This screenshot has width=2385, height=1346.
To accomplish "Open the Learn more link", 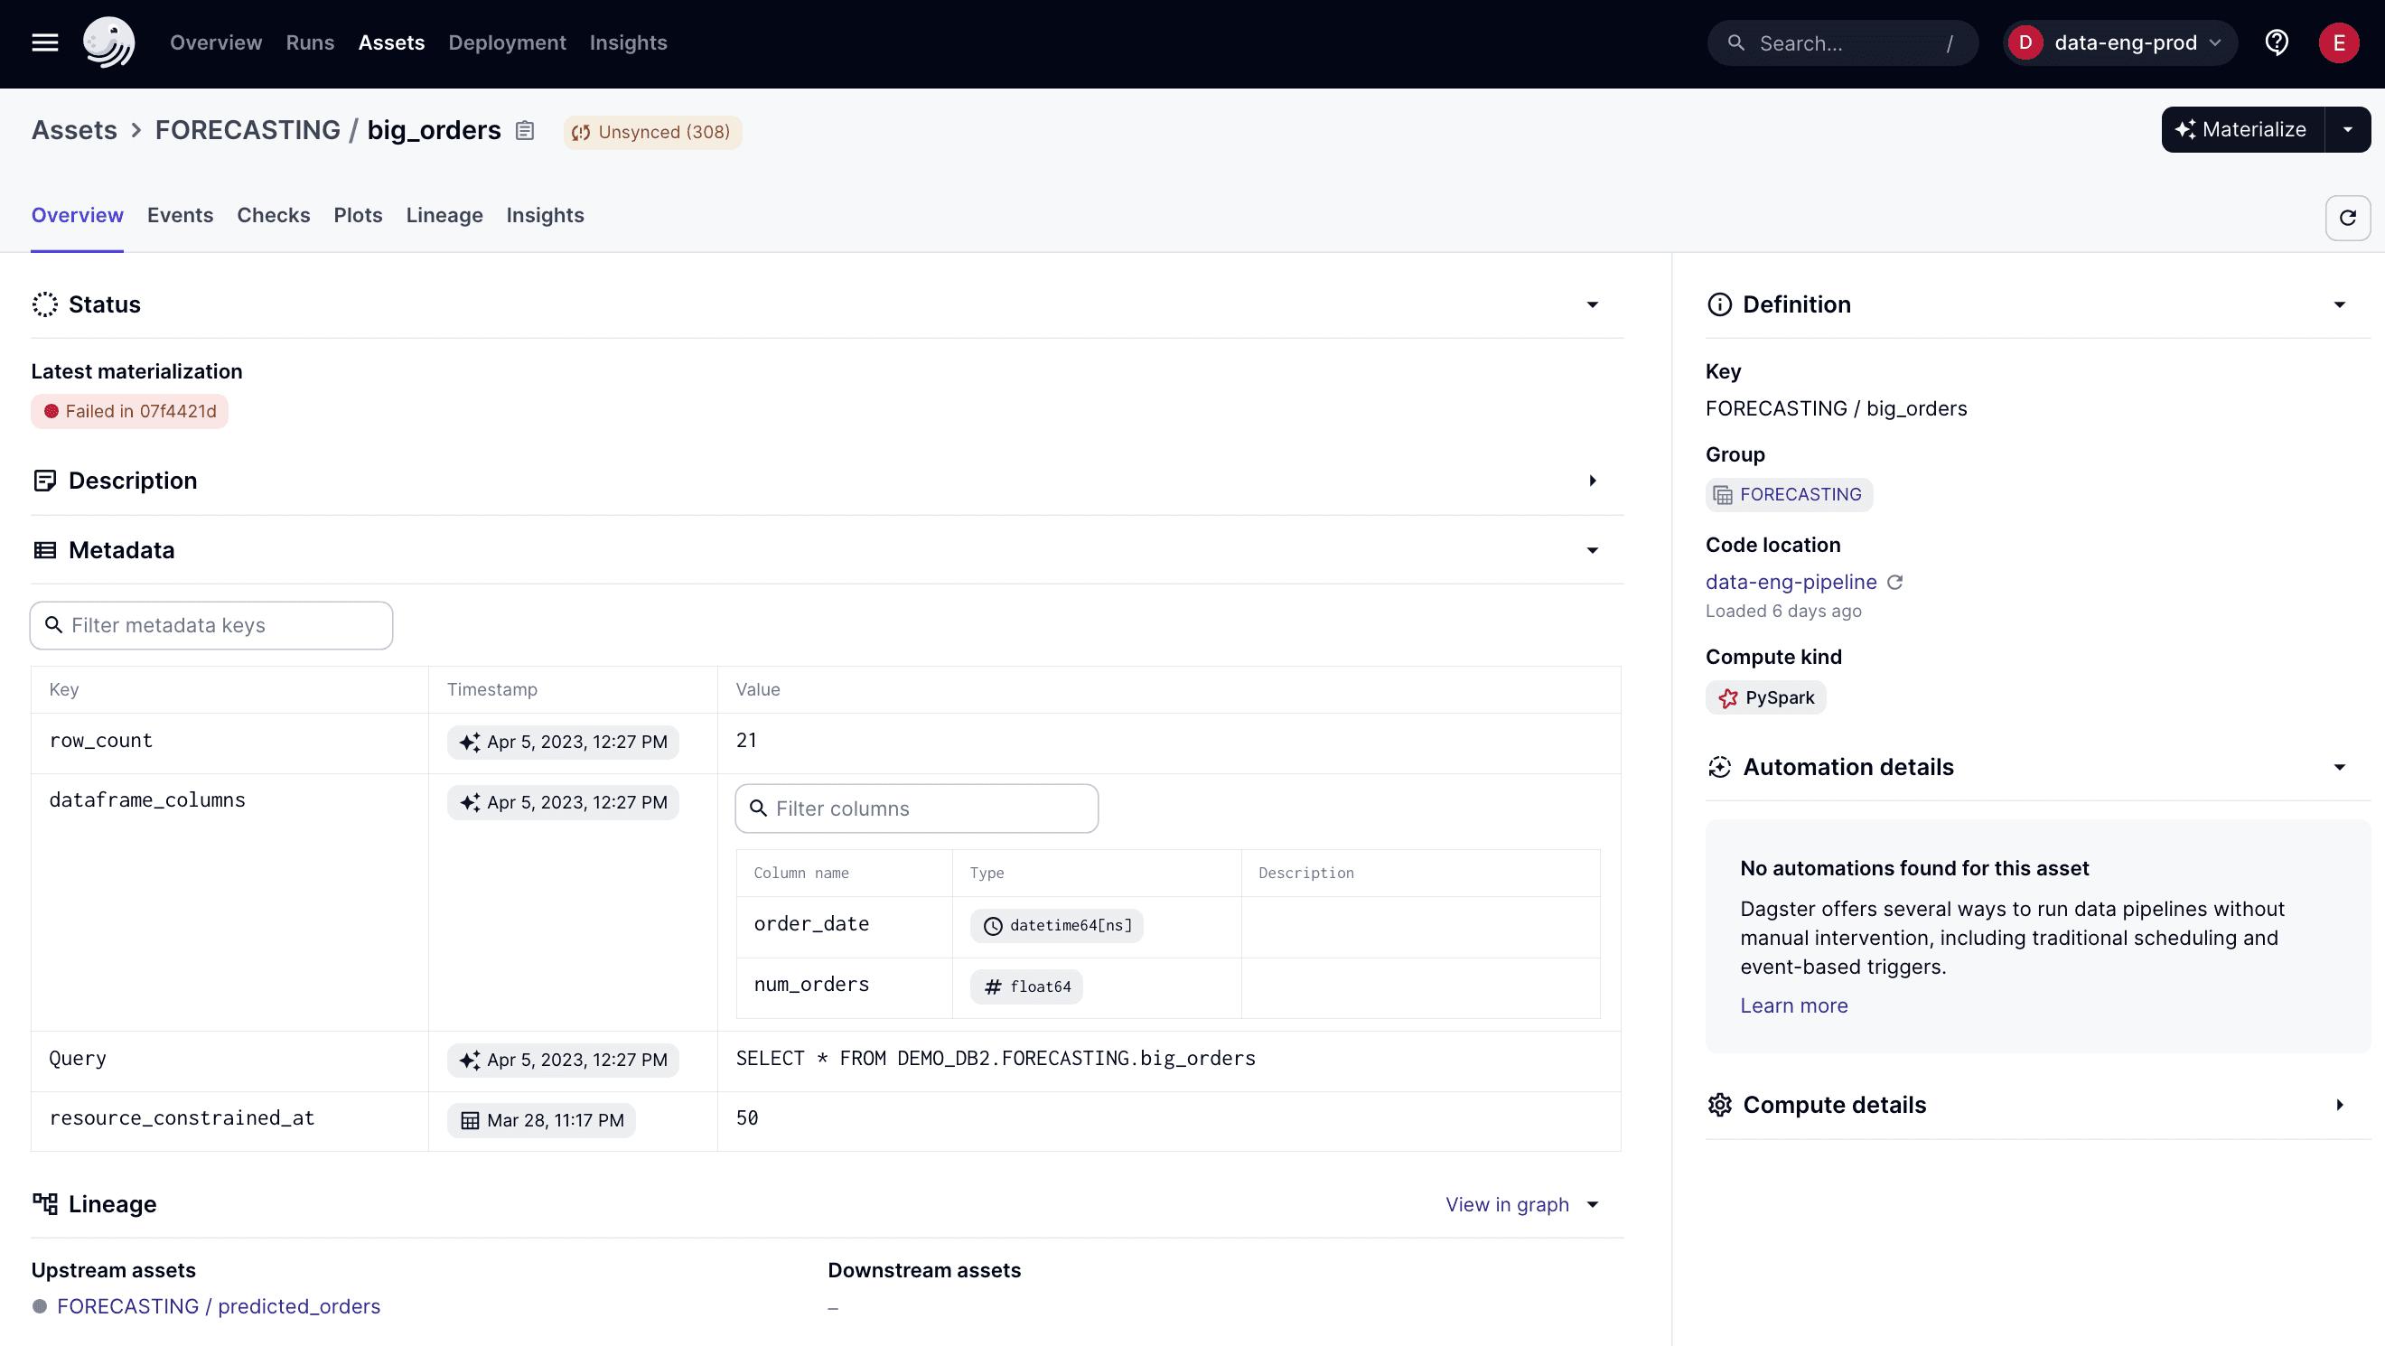I will tap(1793, 1005).
